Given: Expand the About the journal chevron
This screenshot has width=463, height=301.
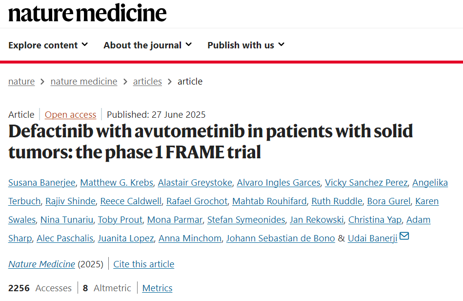Looking at the screenshot, I should (x=189, y=44).
